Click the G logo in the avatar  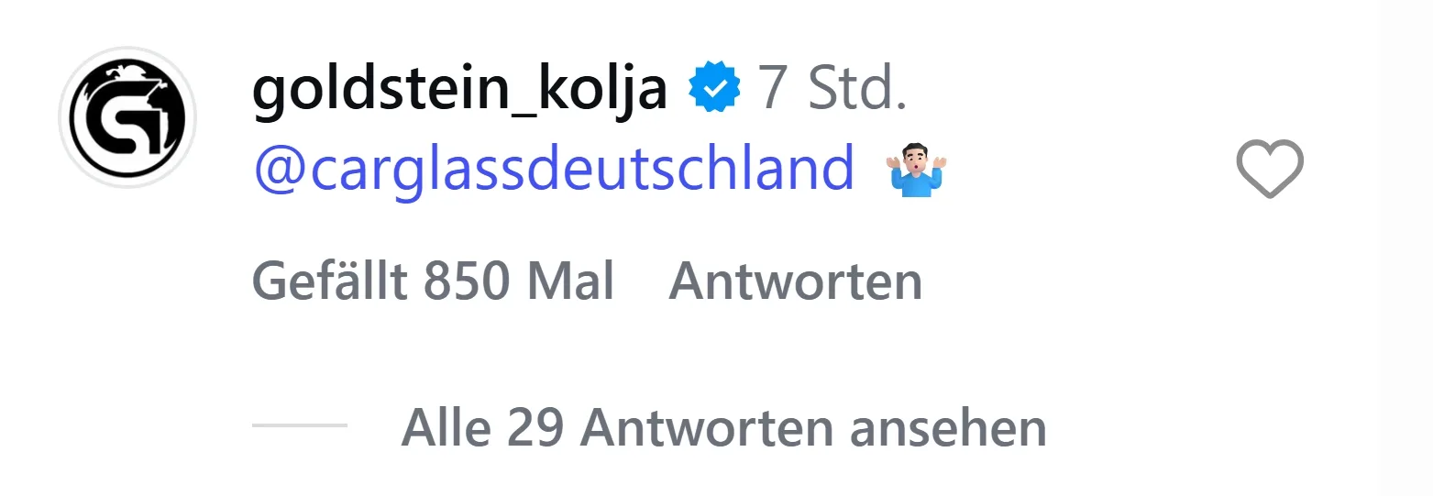[127, 119]
